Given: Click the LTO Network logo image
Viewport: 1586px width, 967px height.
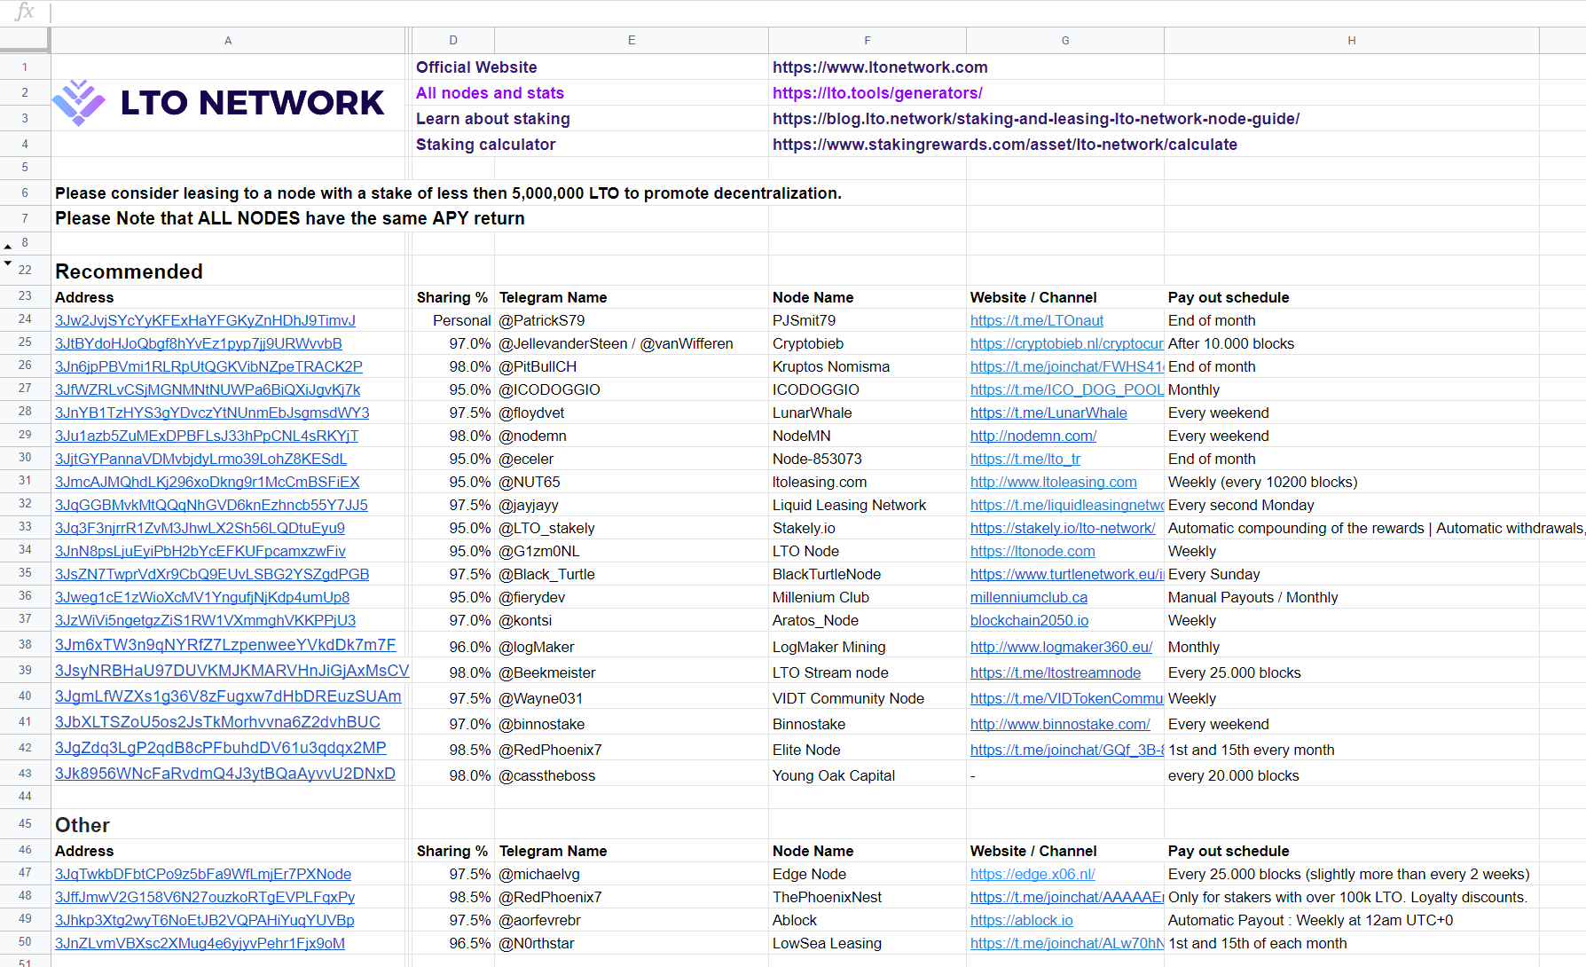Looking at the screenshot, I should [x=218, y=103].
